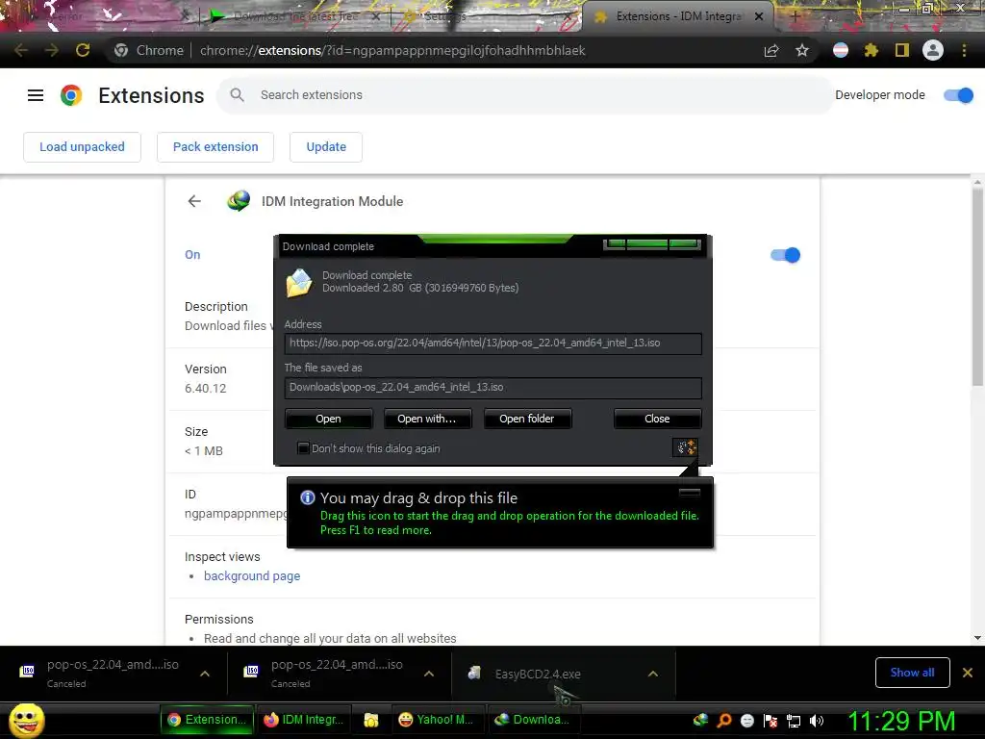Image resolution: width=985 pixels, height=739 pixels.
Task: Click the Search extensions field
Action: pos(525,95)
